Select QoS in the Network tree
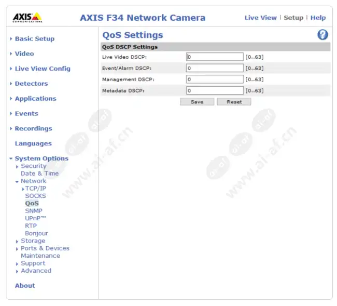This screenshot has height=306, width=337. tap(32, 203)
